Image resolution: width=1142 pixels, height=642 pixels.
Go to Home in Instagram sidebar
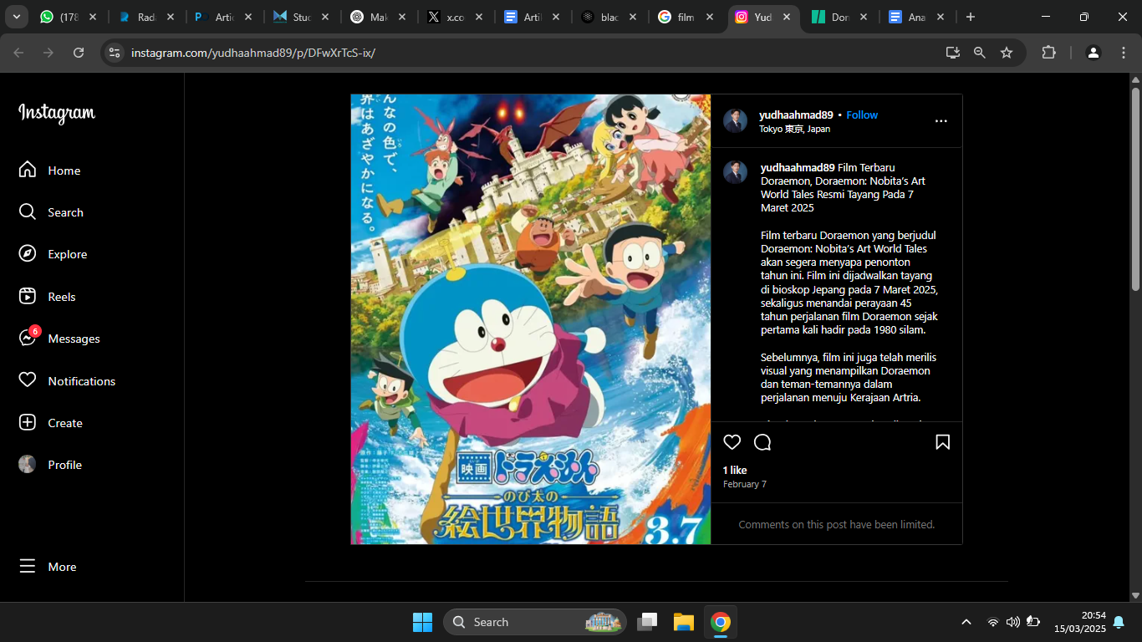[x=50, y=170]
